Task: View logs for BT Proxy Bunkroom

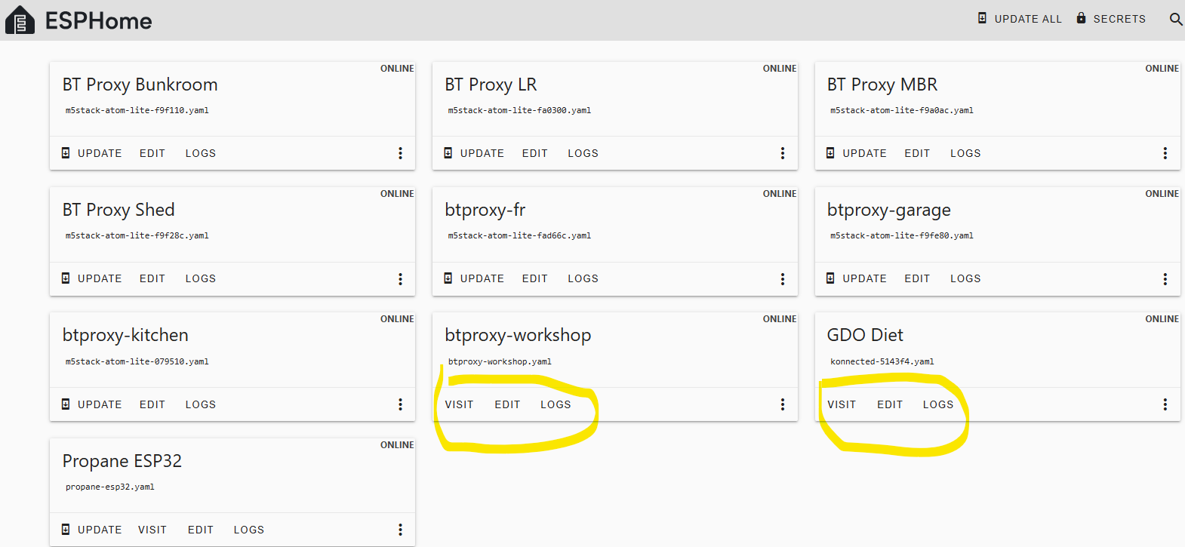Action: point(201,153)
